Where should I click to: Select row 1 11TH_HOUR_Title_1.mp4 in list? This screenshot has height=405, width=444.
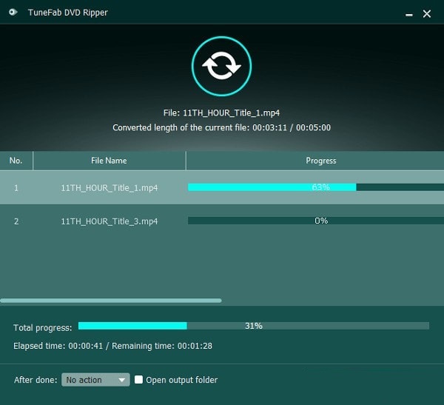(x=222, y=187)
